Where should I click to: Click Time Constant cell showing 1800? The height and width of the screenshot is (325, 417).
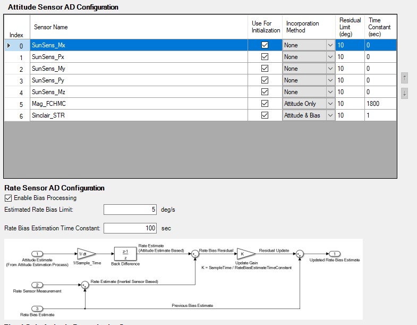(x=380, y=104)
